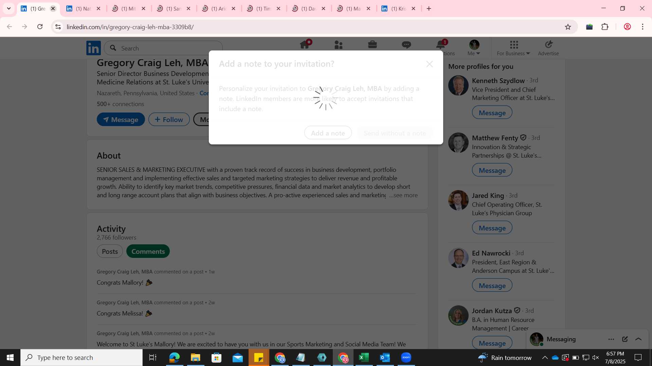Open Microsoft Edge from the taskbar
652x366 pixels.
[174, 358]
